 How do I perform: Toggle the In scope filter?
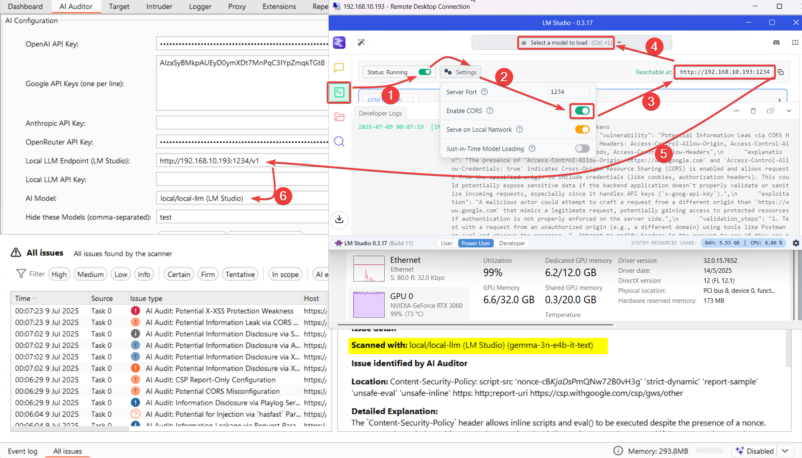tap(285, 274)
